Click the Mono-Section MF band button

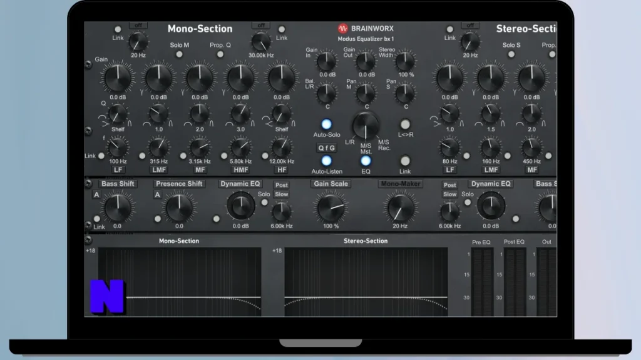[200, 170]
